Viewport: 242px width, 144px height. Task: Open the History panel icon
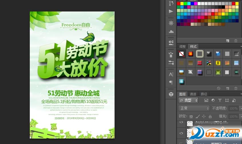[171, 3]
